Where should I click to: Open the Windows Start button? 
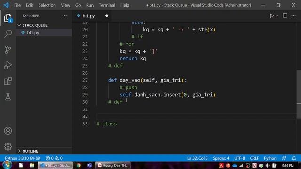pyautogui.click(x=7, y=165)
